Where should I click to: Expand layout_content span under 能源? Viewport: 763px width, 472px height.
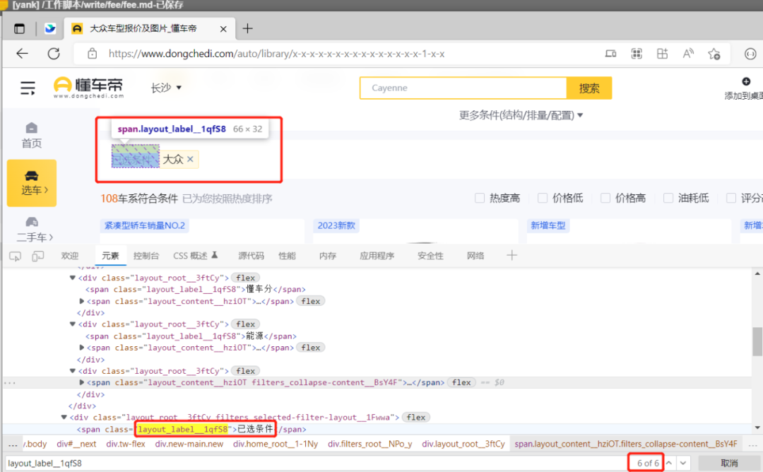82,348
